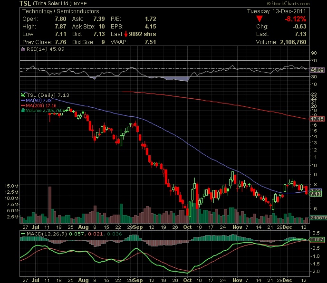Screen dimensions: 327x283
Task: Click the MA(200) 17.16 legend text
Action: click(41, 106)
